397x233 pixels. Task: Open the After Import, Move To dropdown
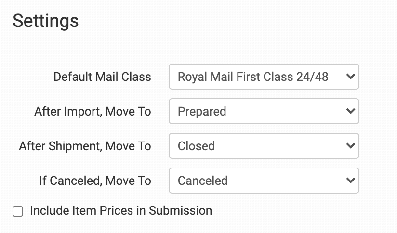[264, 111]
